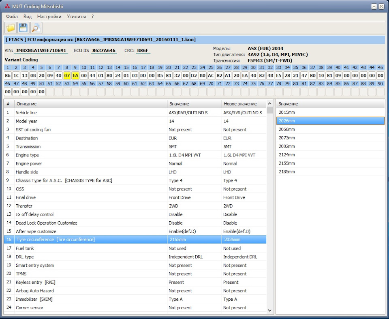Select the After wipe customize row

click(135, 231)
